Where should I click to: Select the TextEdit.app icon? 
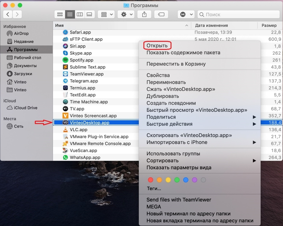[65, 95]
